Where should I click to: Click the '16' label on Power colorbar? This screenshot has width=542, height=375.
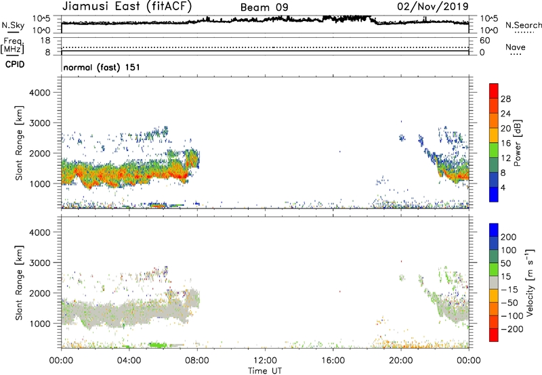[505, 144]
